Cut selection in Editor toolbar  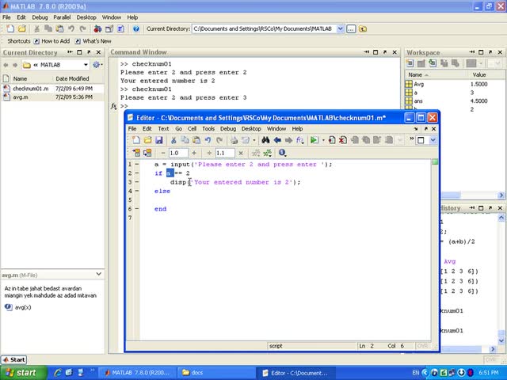click(173, 140)
